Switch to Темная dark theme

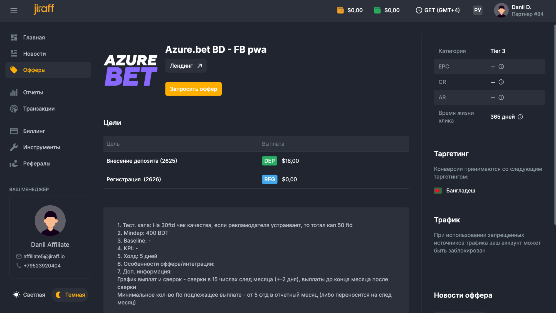70,295
